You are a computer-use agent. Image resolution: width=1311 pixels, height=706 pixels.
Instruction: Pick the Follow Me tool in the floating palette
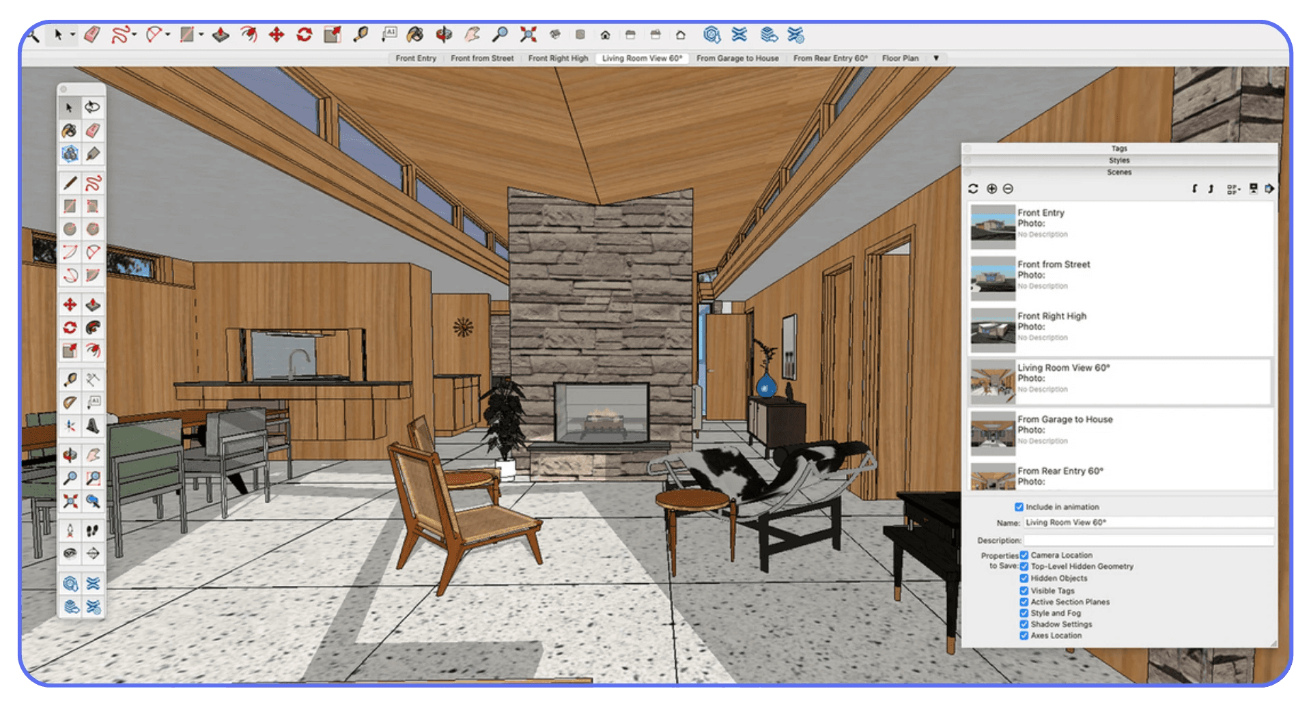[93, 328]
